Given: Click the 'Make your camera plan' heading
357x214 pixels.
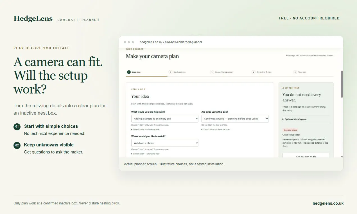Looking at the screenshot, I should 152,56.
